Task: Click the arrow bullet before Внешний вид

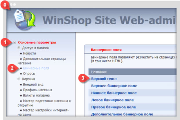Action: (x=21, y=85)
